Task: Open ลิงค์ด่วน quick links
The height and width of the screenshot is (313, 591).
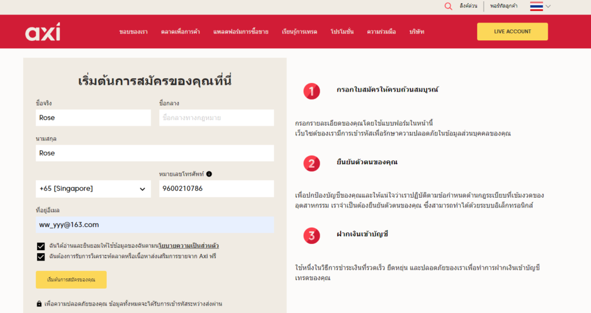Action: pyautogui.click(x=469, y=6)
